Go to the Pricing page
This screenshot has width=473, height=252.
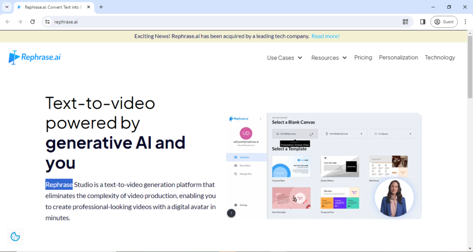(363, 58)
